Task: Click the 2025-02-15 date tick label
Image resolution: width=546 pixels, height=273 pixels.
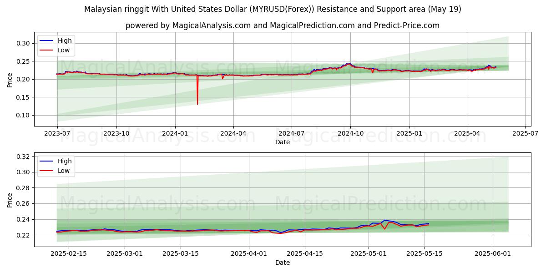Action: [x=69, y=254]
